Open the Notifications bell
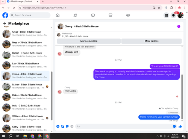The image size is (188, 139). pos(173,15)
